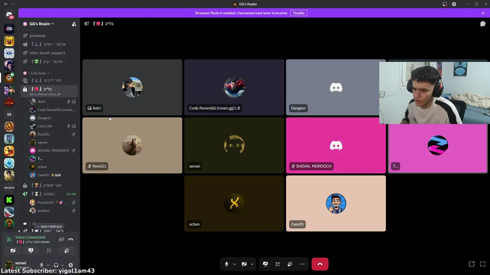Open camera options arrow in call bar
Viewport: 490px width, 275px height.
click(x=252, y=264)
